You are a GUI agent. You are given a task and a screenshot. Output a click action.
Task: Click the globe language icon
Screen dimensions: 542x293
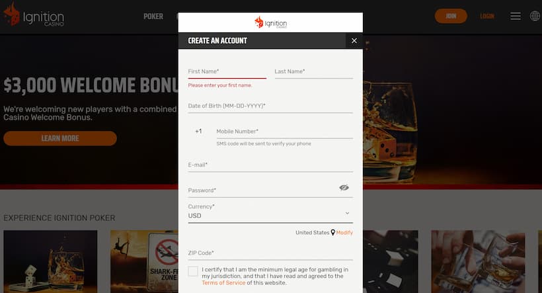point(535,16)
